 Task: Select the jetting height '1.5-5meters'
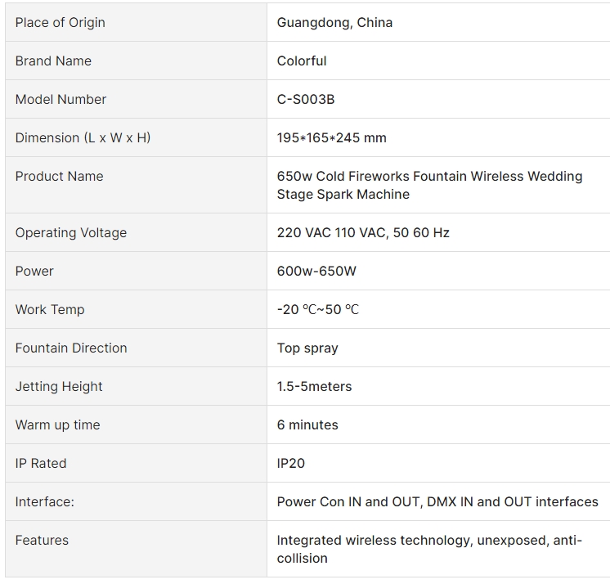(x=314, y=387)
